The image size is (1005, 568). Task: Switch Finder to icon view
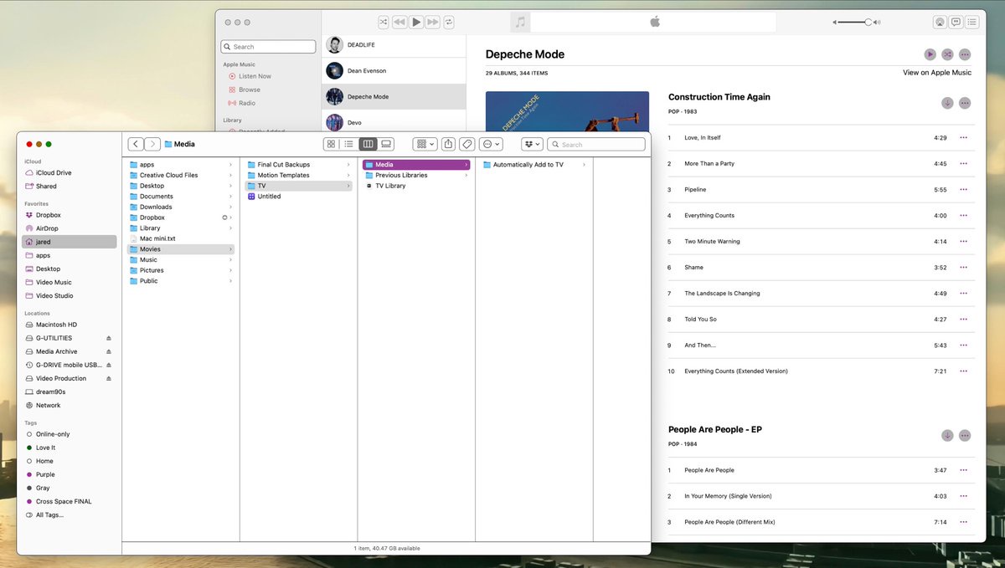(x=332, y=144)
